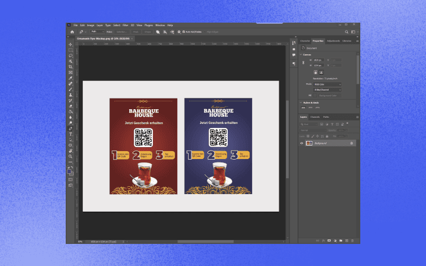Open the Image menu
The image size is (426, 266).
click(x=91, y=25)
